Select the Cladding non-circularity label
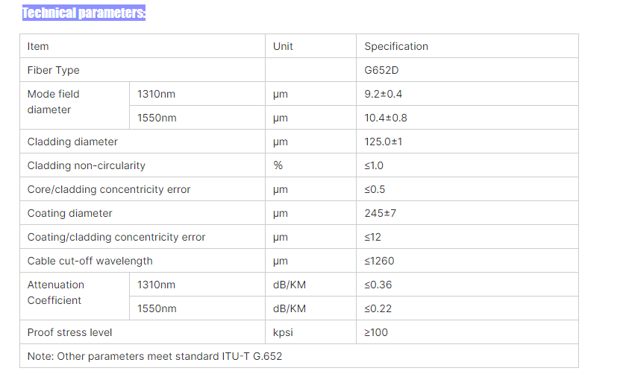Image resolution: width=626 pixels, height=374 pixels. click(87, 165)
